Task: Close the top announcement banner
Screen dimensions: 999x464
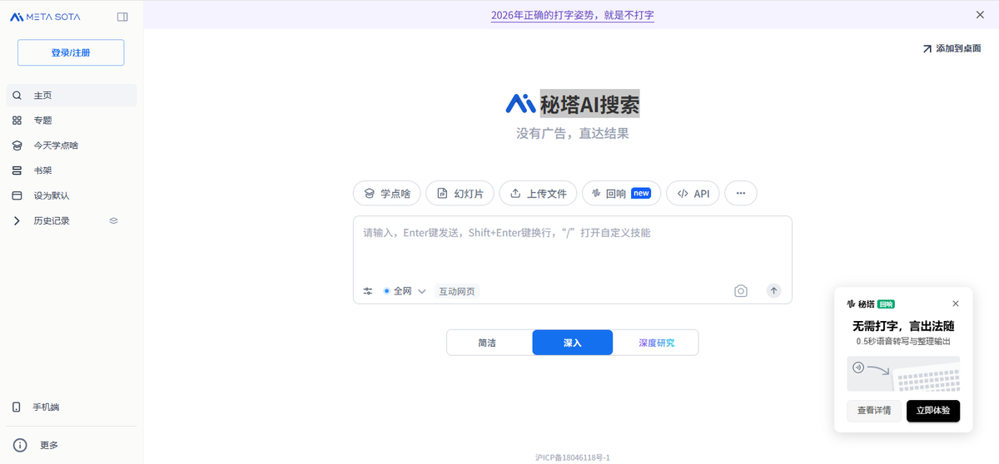Action: point(980,15)
